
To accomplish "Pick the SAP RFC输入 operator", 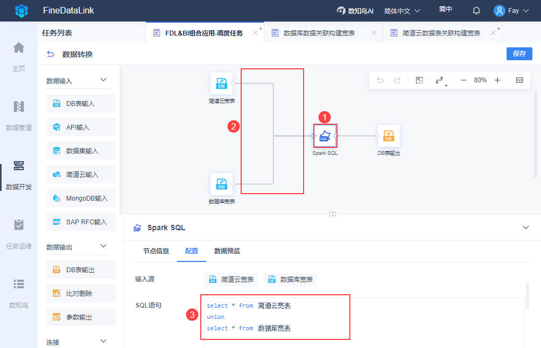I will coord(81,222).
